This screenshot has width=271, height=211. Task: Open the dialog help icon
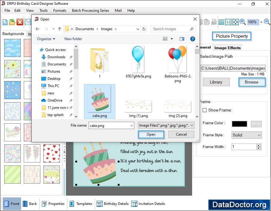point(192,39)
